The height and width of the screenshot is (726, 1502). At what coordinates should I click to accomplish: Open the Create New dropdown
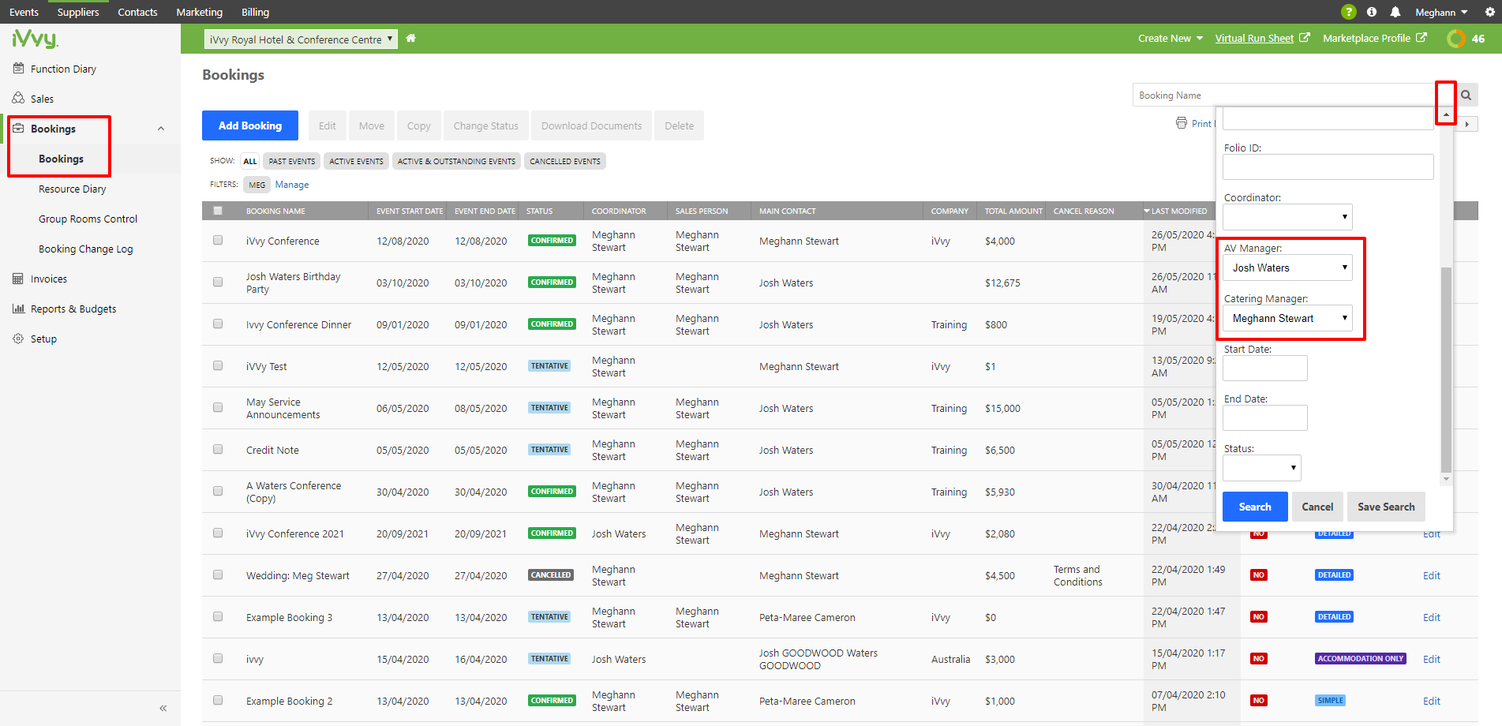coord(1170,38)
